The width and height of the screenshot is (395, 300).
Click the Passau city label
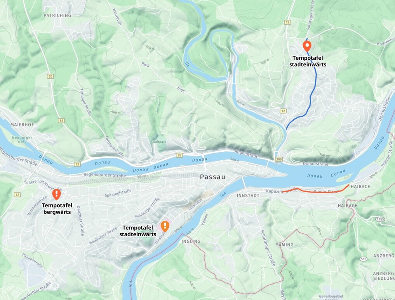tap(212, 177)
